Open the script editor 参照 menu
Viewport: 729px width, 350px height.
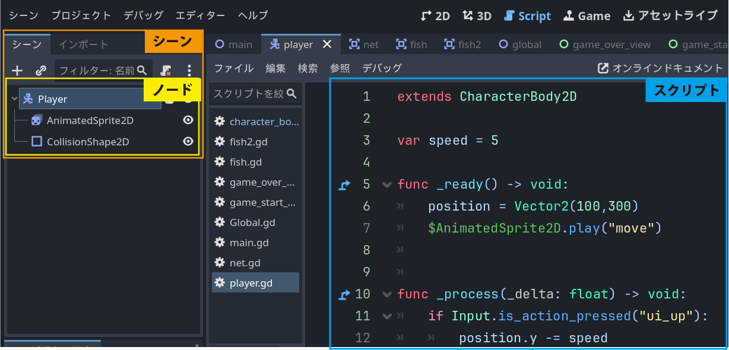coord(340,68)
